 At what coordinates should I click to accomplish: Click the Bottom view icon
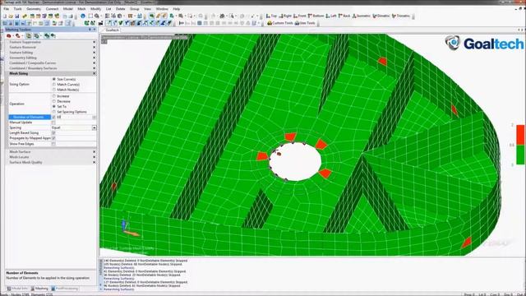(316, 16)
